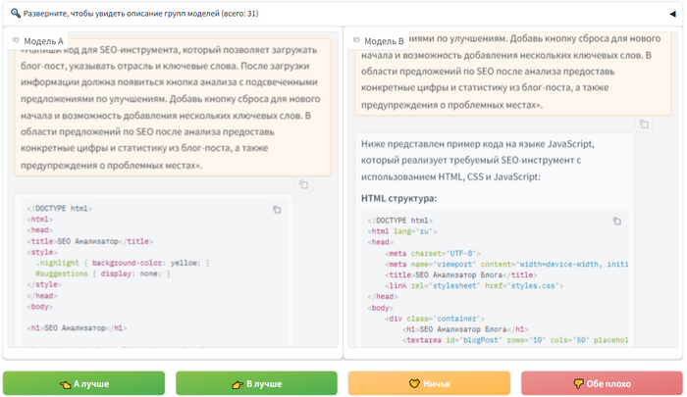Click the "HTML структура:" heading

(x=398, y=198)
